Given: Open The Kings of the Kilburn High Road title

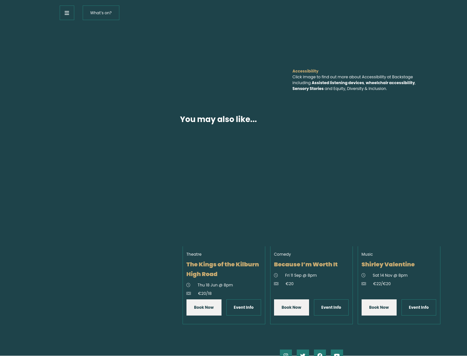Looking at the screenshot, I should pos(222,269).
